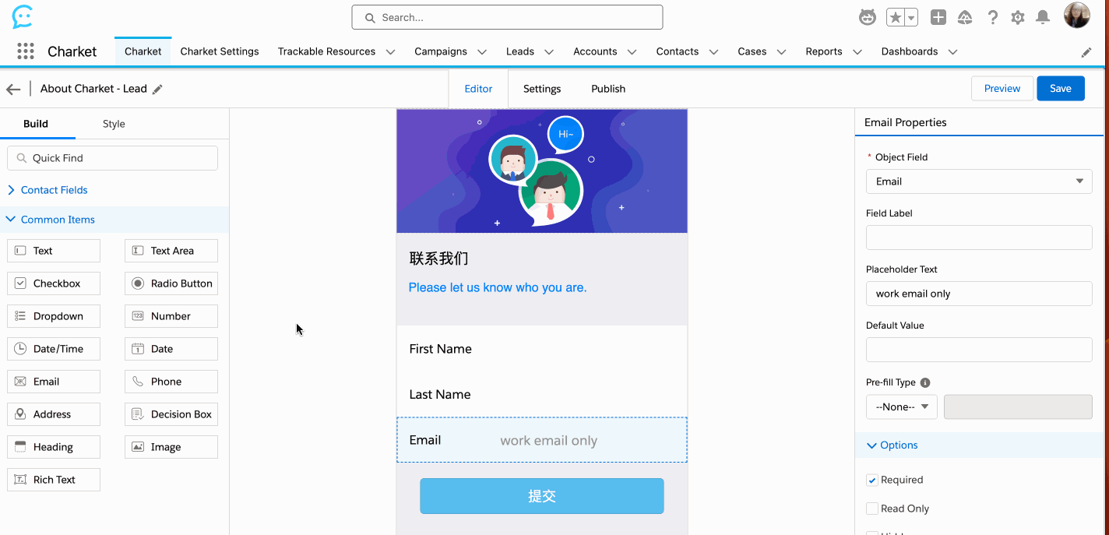
Task: Open the Campaigns menu chevron
Action: point(482,52)
